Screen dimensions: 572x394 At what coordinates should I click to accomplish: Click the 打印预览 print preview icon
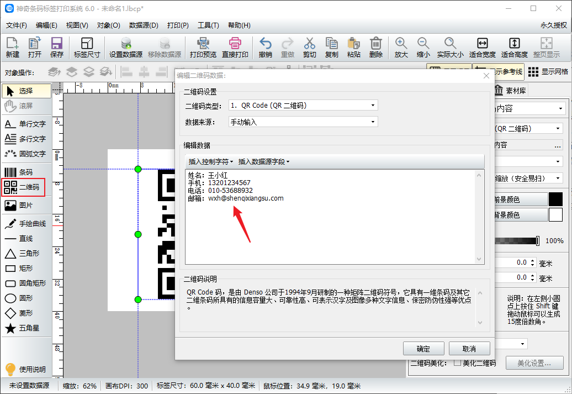[x=203, y=47]
